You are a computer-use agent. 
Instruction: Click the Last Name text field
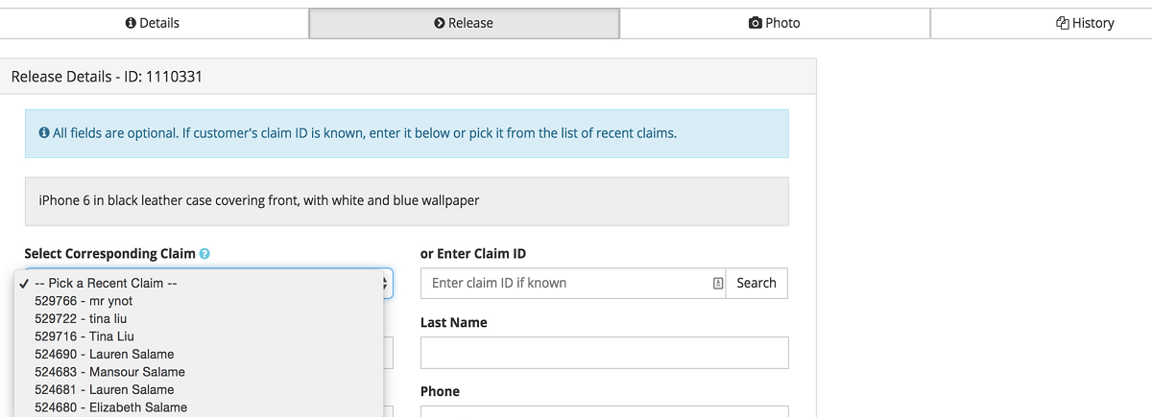(x=604, y=352)
